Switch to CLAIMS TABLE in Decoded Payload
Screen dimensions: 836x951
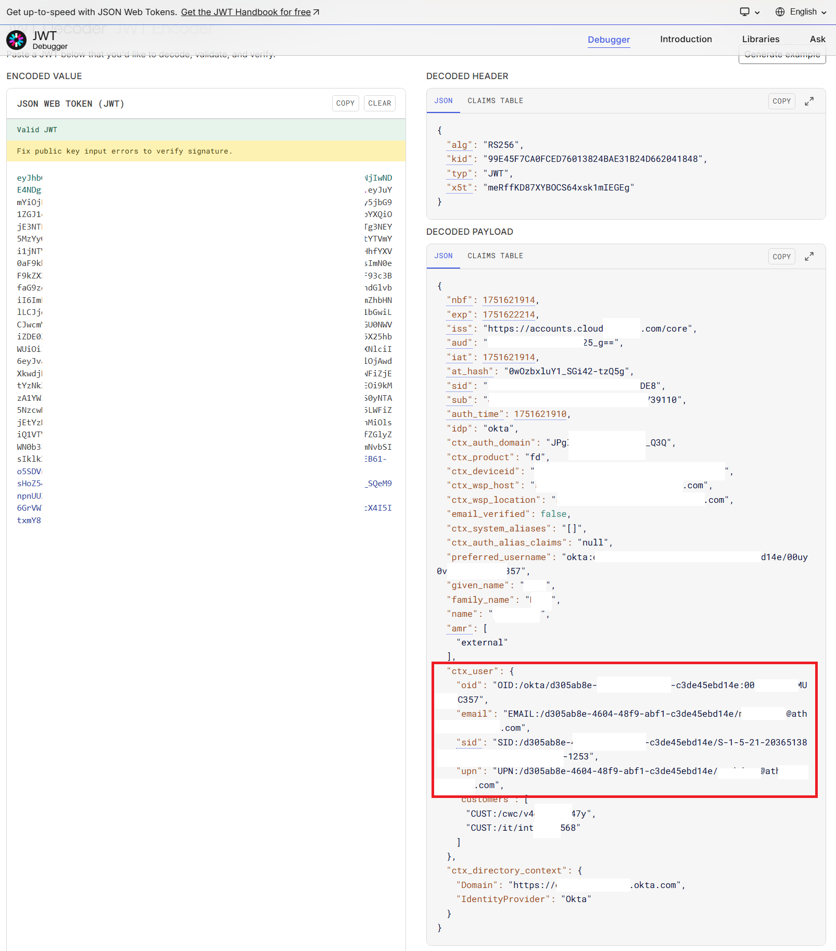[495, 256]
